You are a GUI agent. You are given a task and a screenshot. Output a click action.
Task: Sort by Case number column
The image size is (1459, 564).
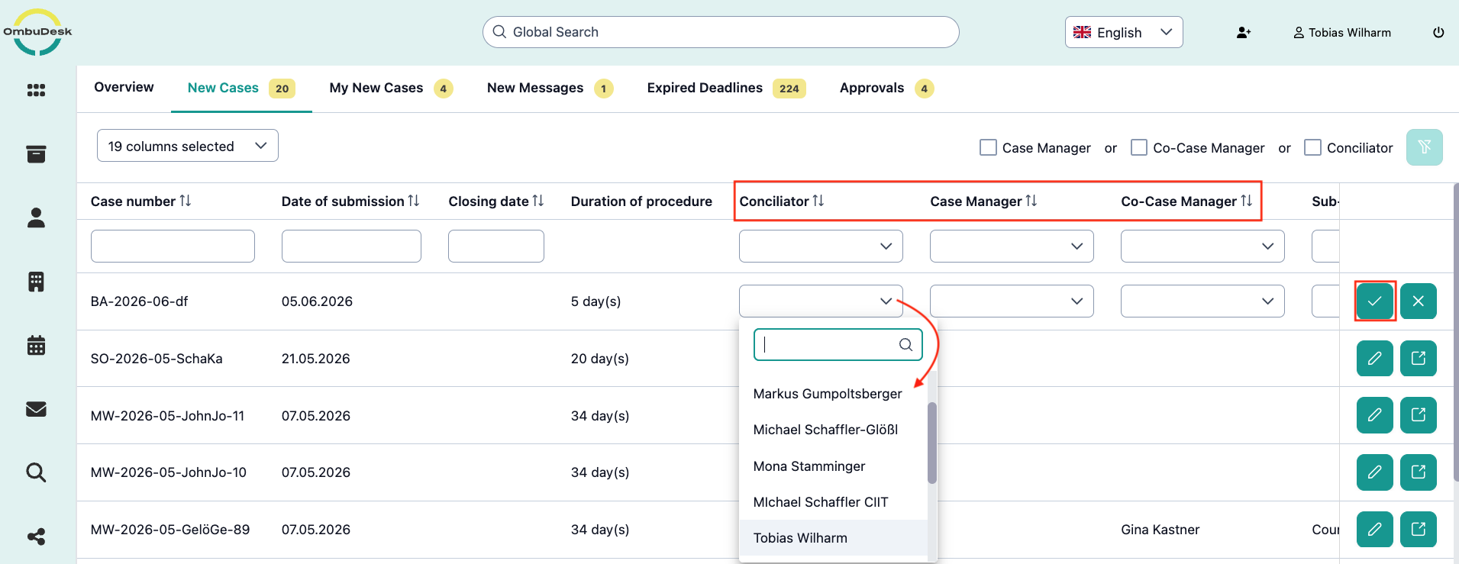(186, 201)
